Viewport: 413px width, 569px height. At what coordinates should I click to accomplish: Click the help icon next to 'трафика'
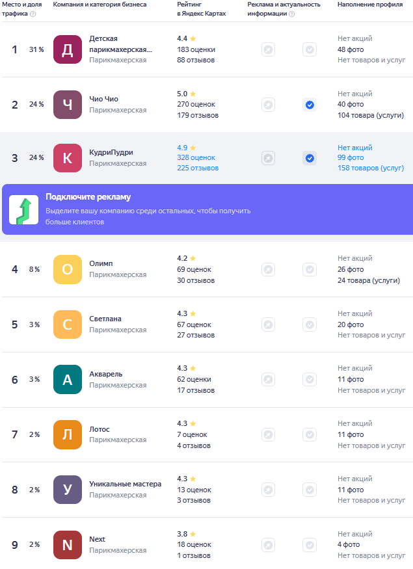coord(33,14)
